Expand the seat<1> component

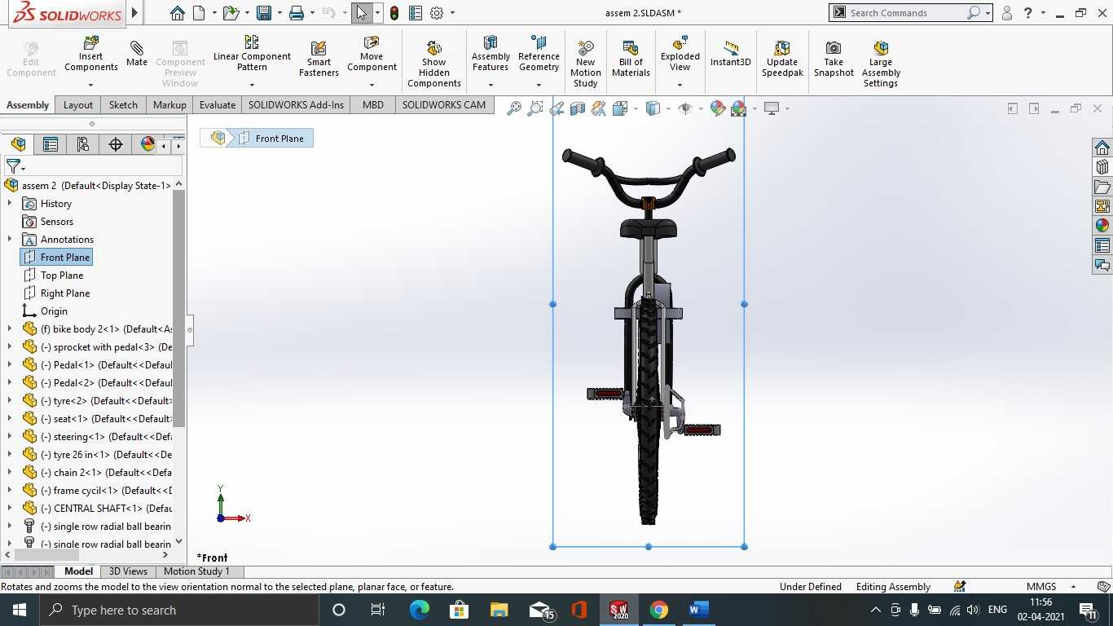point(10,419)
